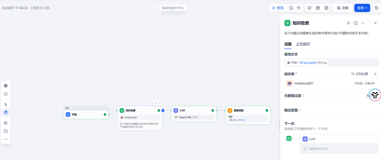Click the organize nodes icon in left toolbar
Screen dimensions: 381x160
6,123
